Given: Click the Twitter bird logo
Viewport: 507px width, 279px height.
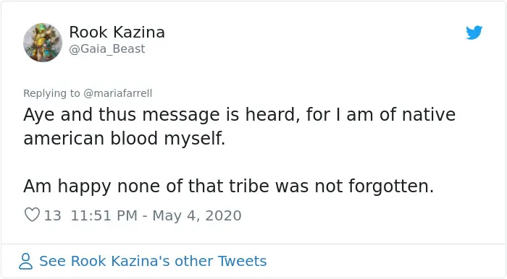Looking at the screenshot, I should tap(474, 33).
